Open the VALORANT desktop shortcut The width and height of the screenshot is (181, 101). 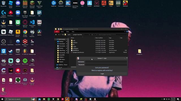(x=97, y=4)
